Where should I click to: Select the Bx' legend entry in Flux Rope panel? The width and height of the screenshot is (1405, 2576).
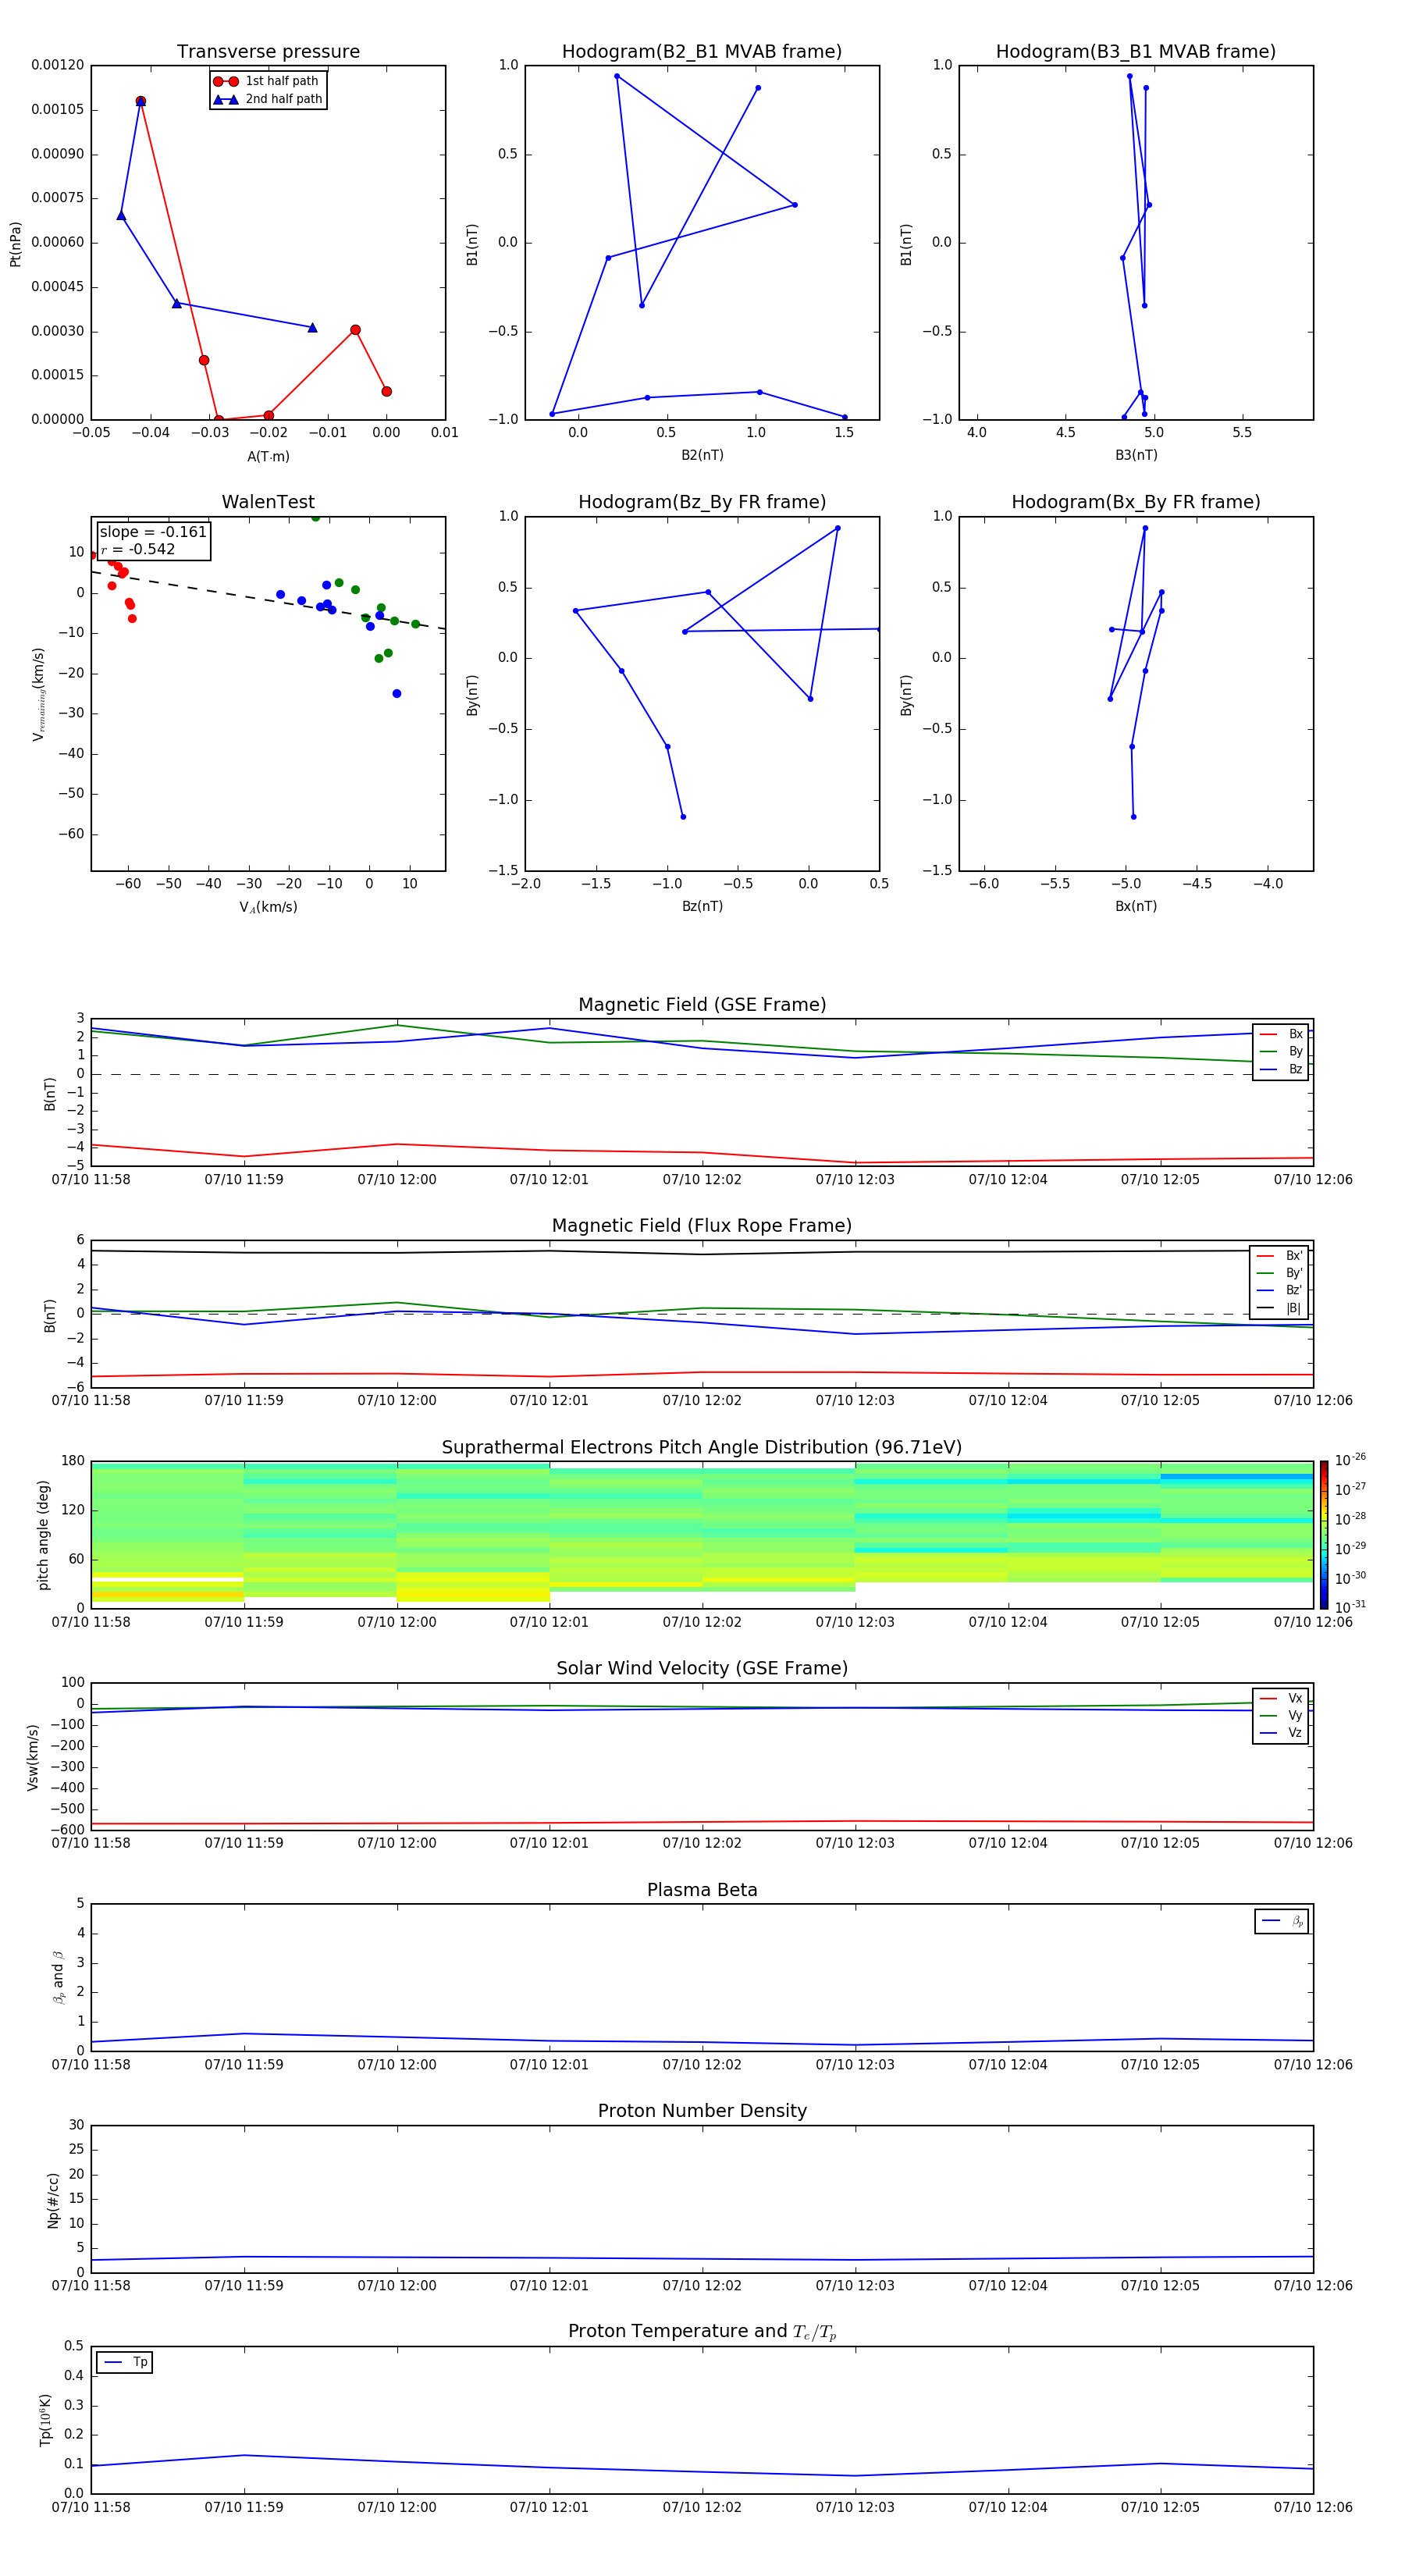coord(1280,1256)
